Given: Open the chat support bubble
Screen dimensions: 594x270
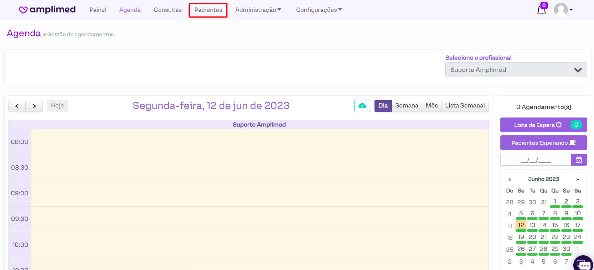Looking at the screenshot, I should [x=583, y=264].
